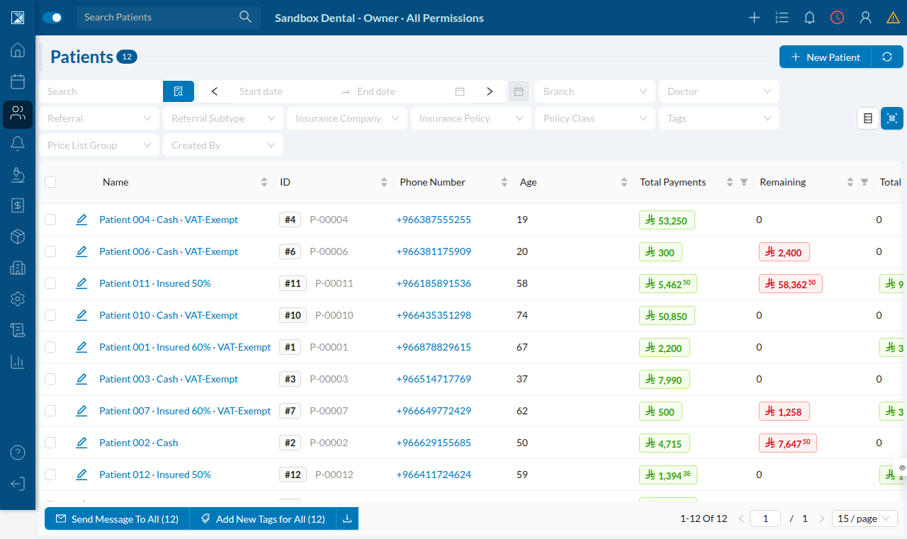The image size is (907, 539).
Task: Toggle the switch in the top bar
Action: point(52,18)
